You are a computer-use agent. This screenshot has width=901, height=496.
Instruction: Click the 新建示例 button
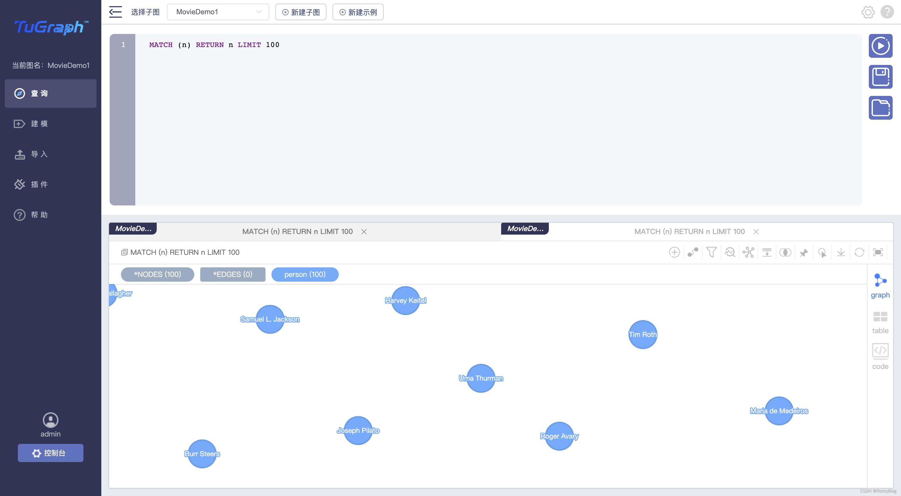(358, 12)
